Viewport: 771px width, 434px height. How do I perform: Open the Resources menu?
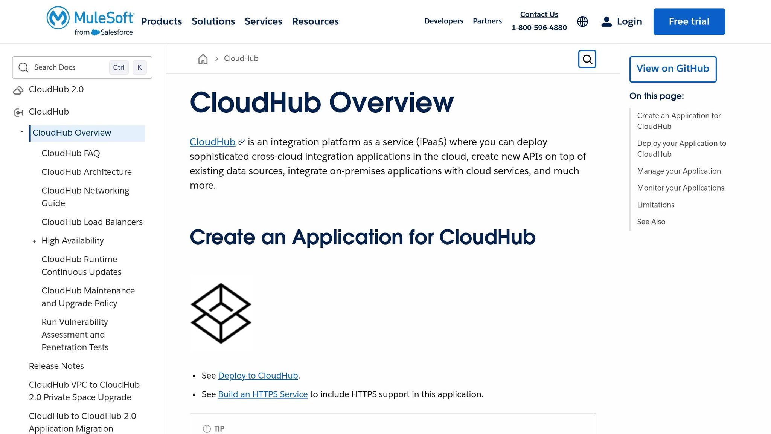315,21
